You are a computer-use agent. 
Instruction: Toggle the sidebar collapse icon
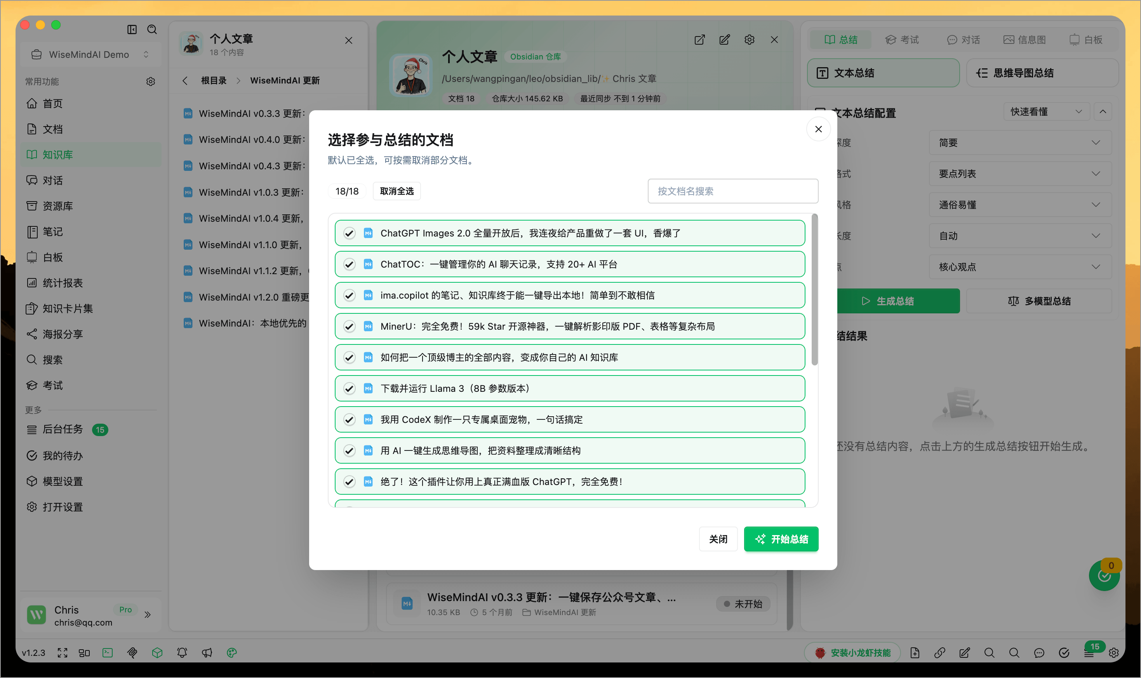132,30
